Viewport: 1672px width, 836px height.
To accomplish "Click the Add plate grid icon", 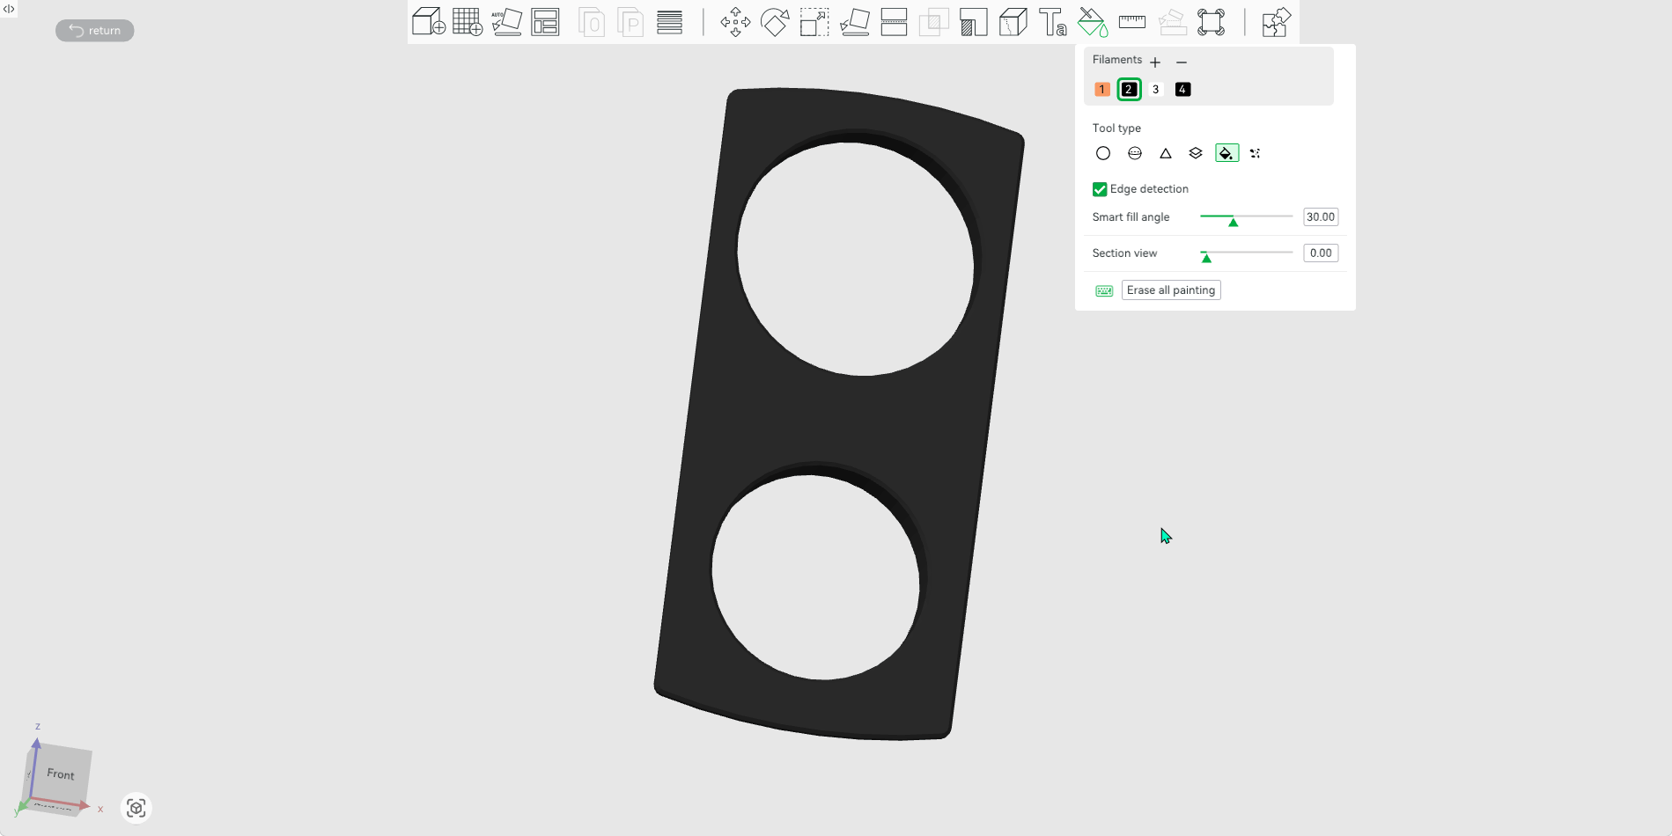I will [x=468, y=22].
